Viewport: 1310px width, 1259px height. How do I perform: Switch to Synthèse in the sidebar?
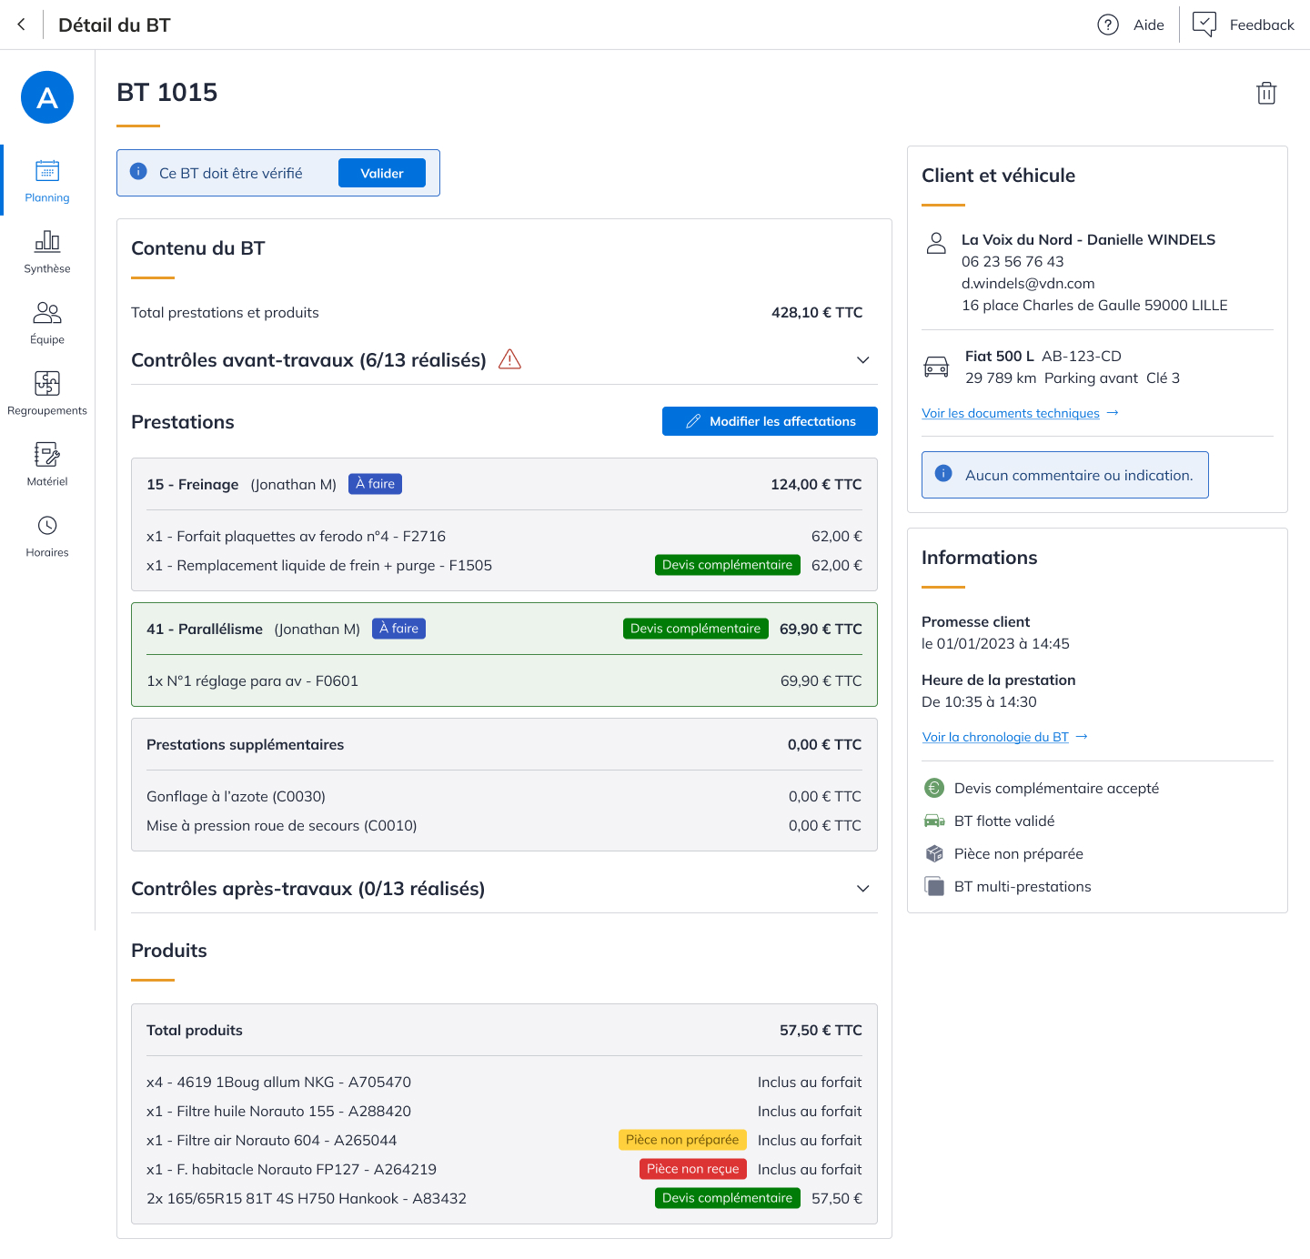pos(47,251)
